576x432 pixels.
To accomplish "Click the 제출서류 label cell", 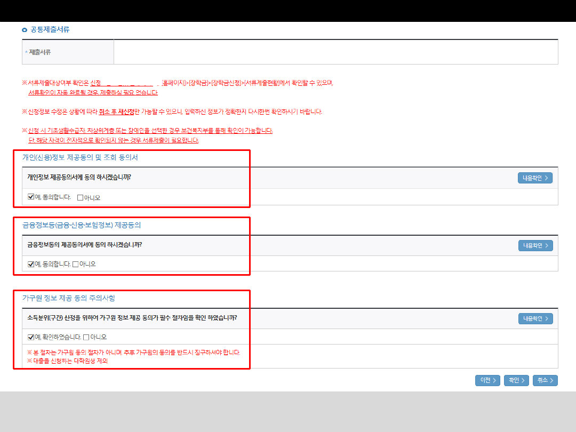I will (x=68, y=52).
